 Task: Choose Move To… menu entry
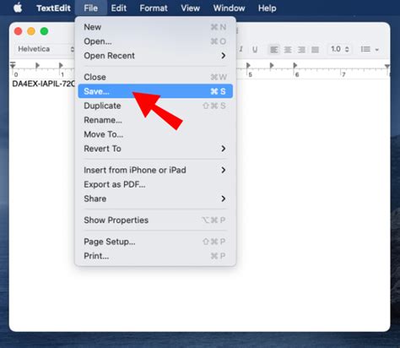155,134
